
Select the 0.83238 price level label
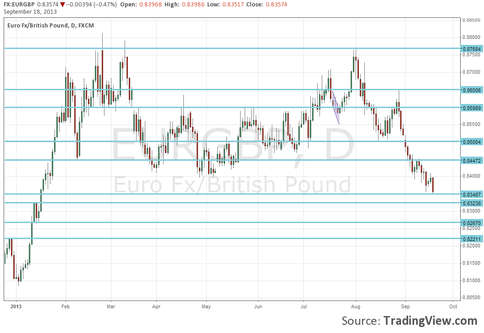coord(471,203)
